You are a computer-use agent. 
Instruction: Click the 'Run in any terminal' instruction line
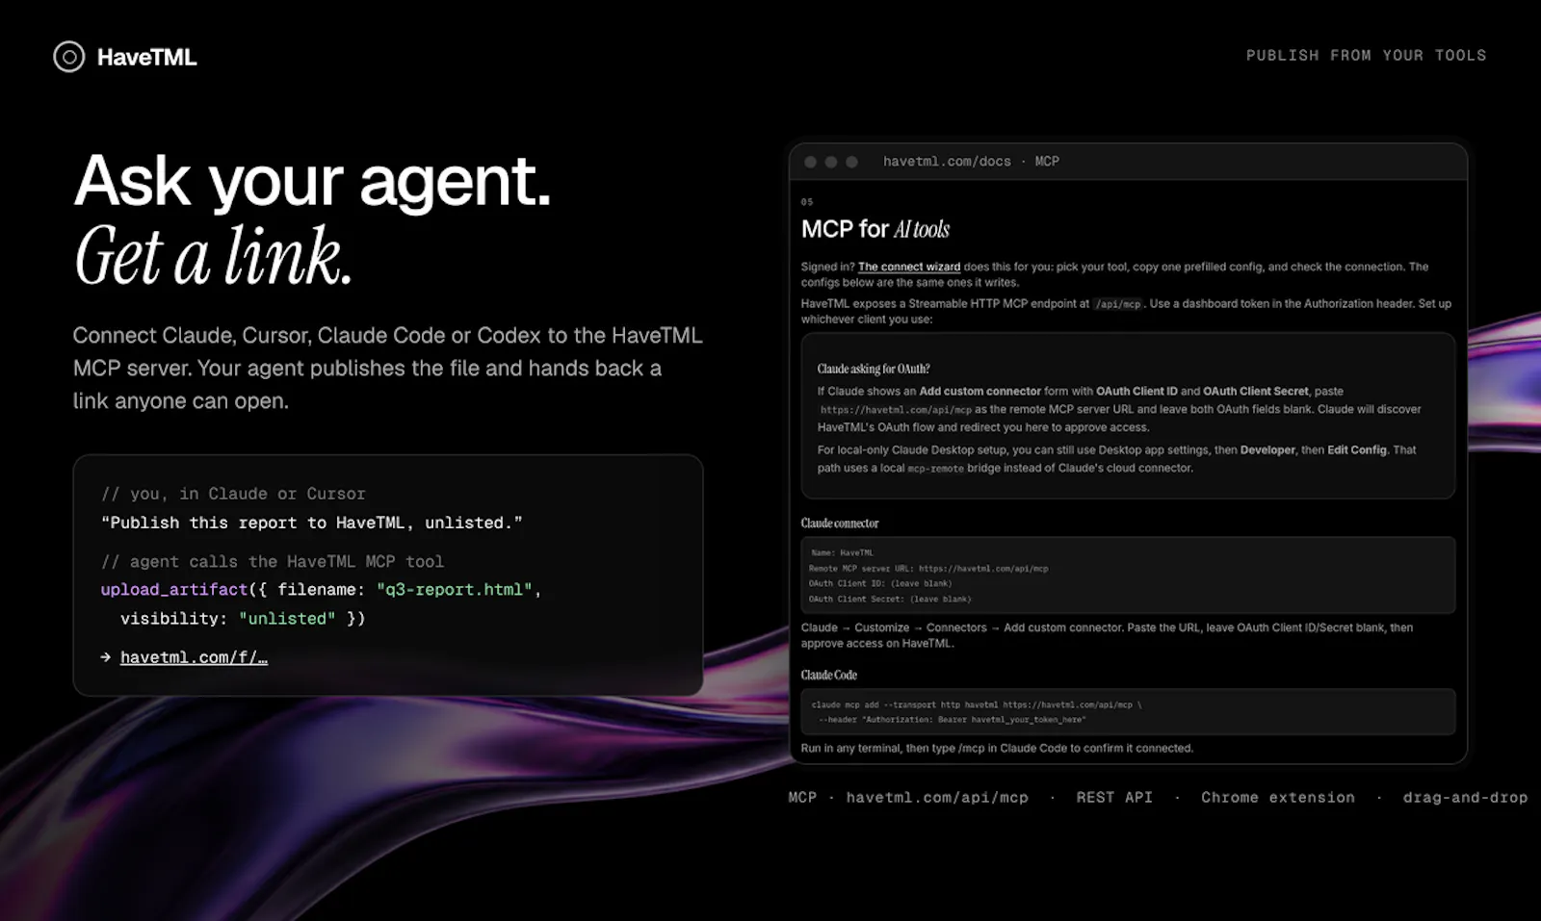[997, 748]
